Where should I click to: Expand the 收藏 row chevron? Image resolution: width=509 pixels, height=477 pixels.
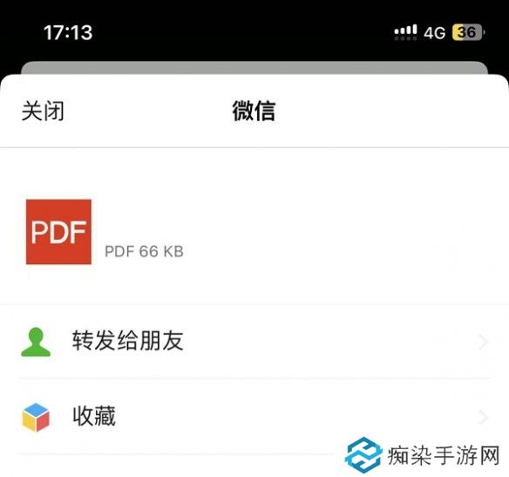point(484,417)
